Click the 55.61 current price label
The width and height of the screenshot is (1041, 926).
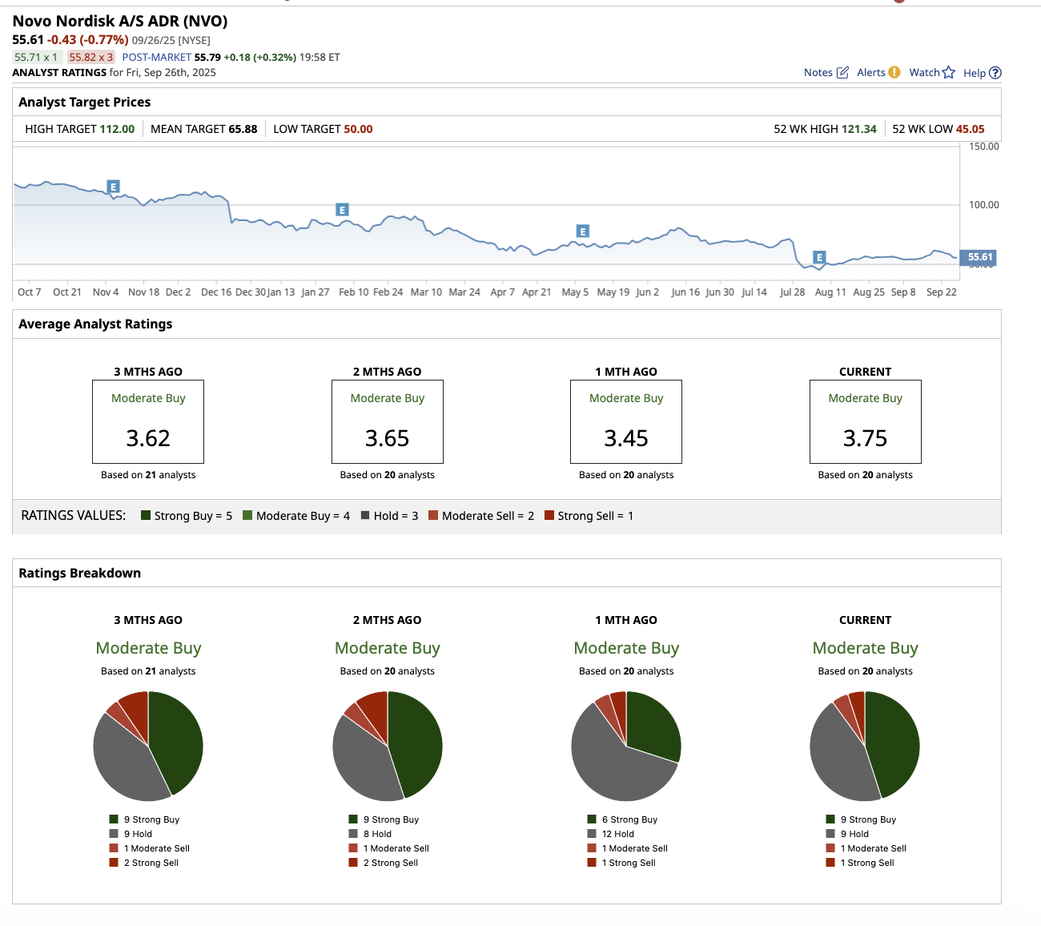[979, 257]
